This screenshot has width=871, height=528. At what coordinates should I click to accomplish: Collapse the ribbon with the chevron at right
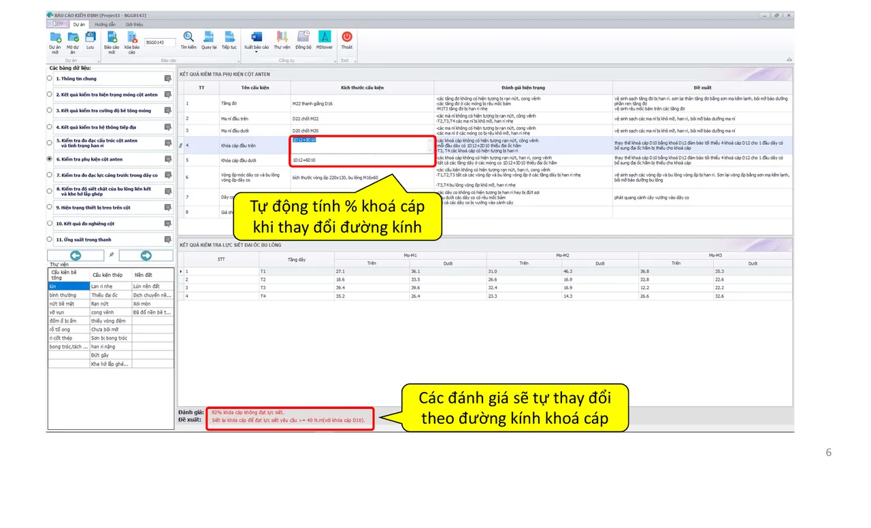789,60
